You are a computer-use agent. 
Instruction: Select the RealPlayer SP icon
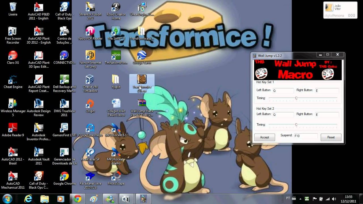point(90,154)
